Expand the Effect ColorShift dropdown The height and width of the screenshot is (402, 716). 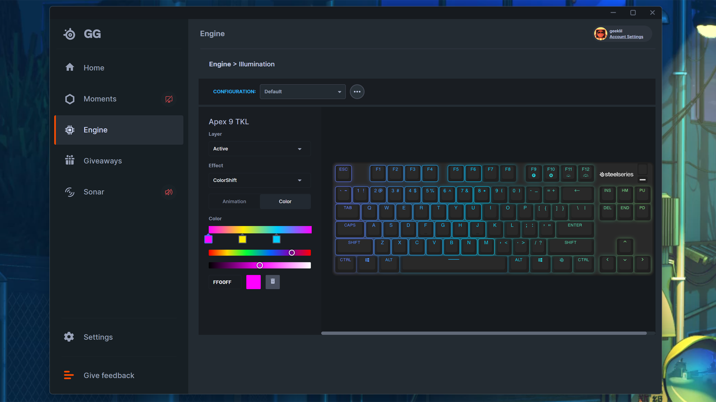[x=260, y=180]
